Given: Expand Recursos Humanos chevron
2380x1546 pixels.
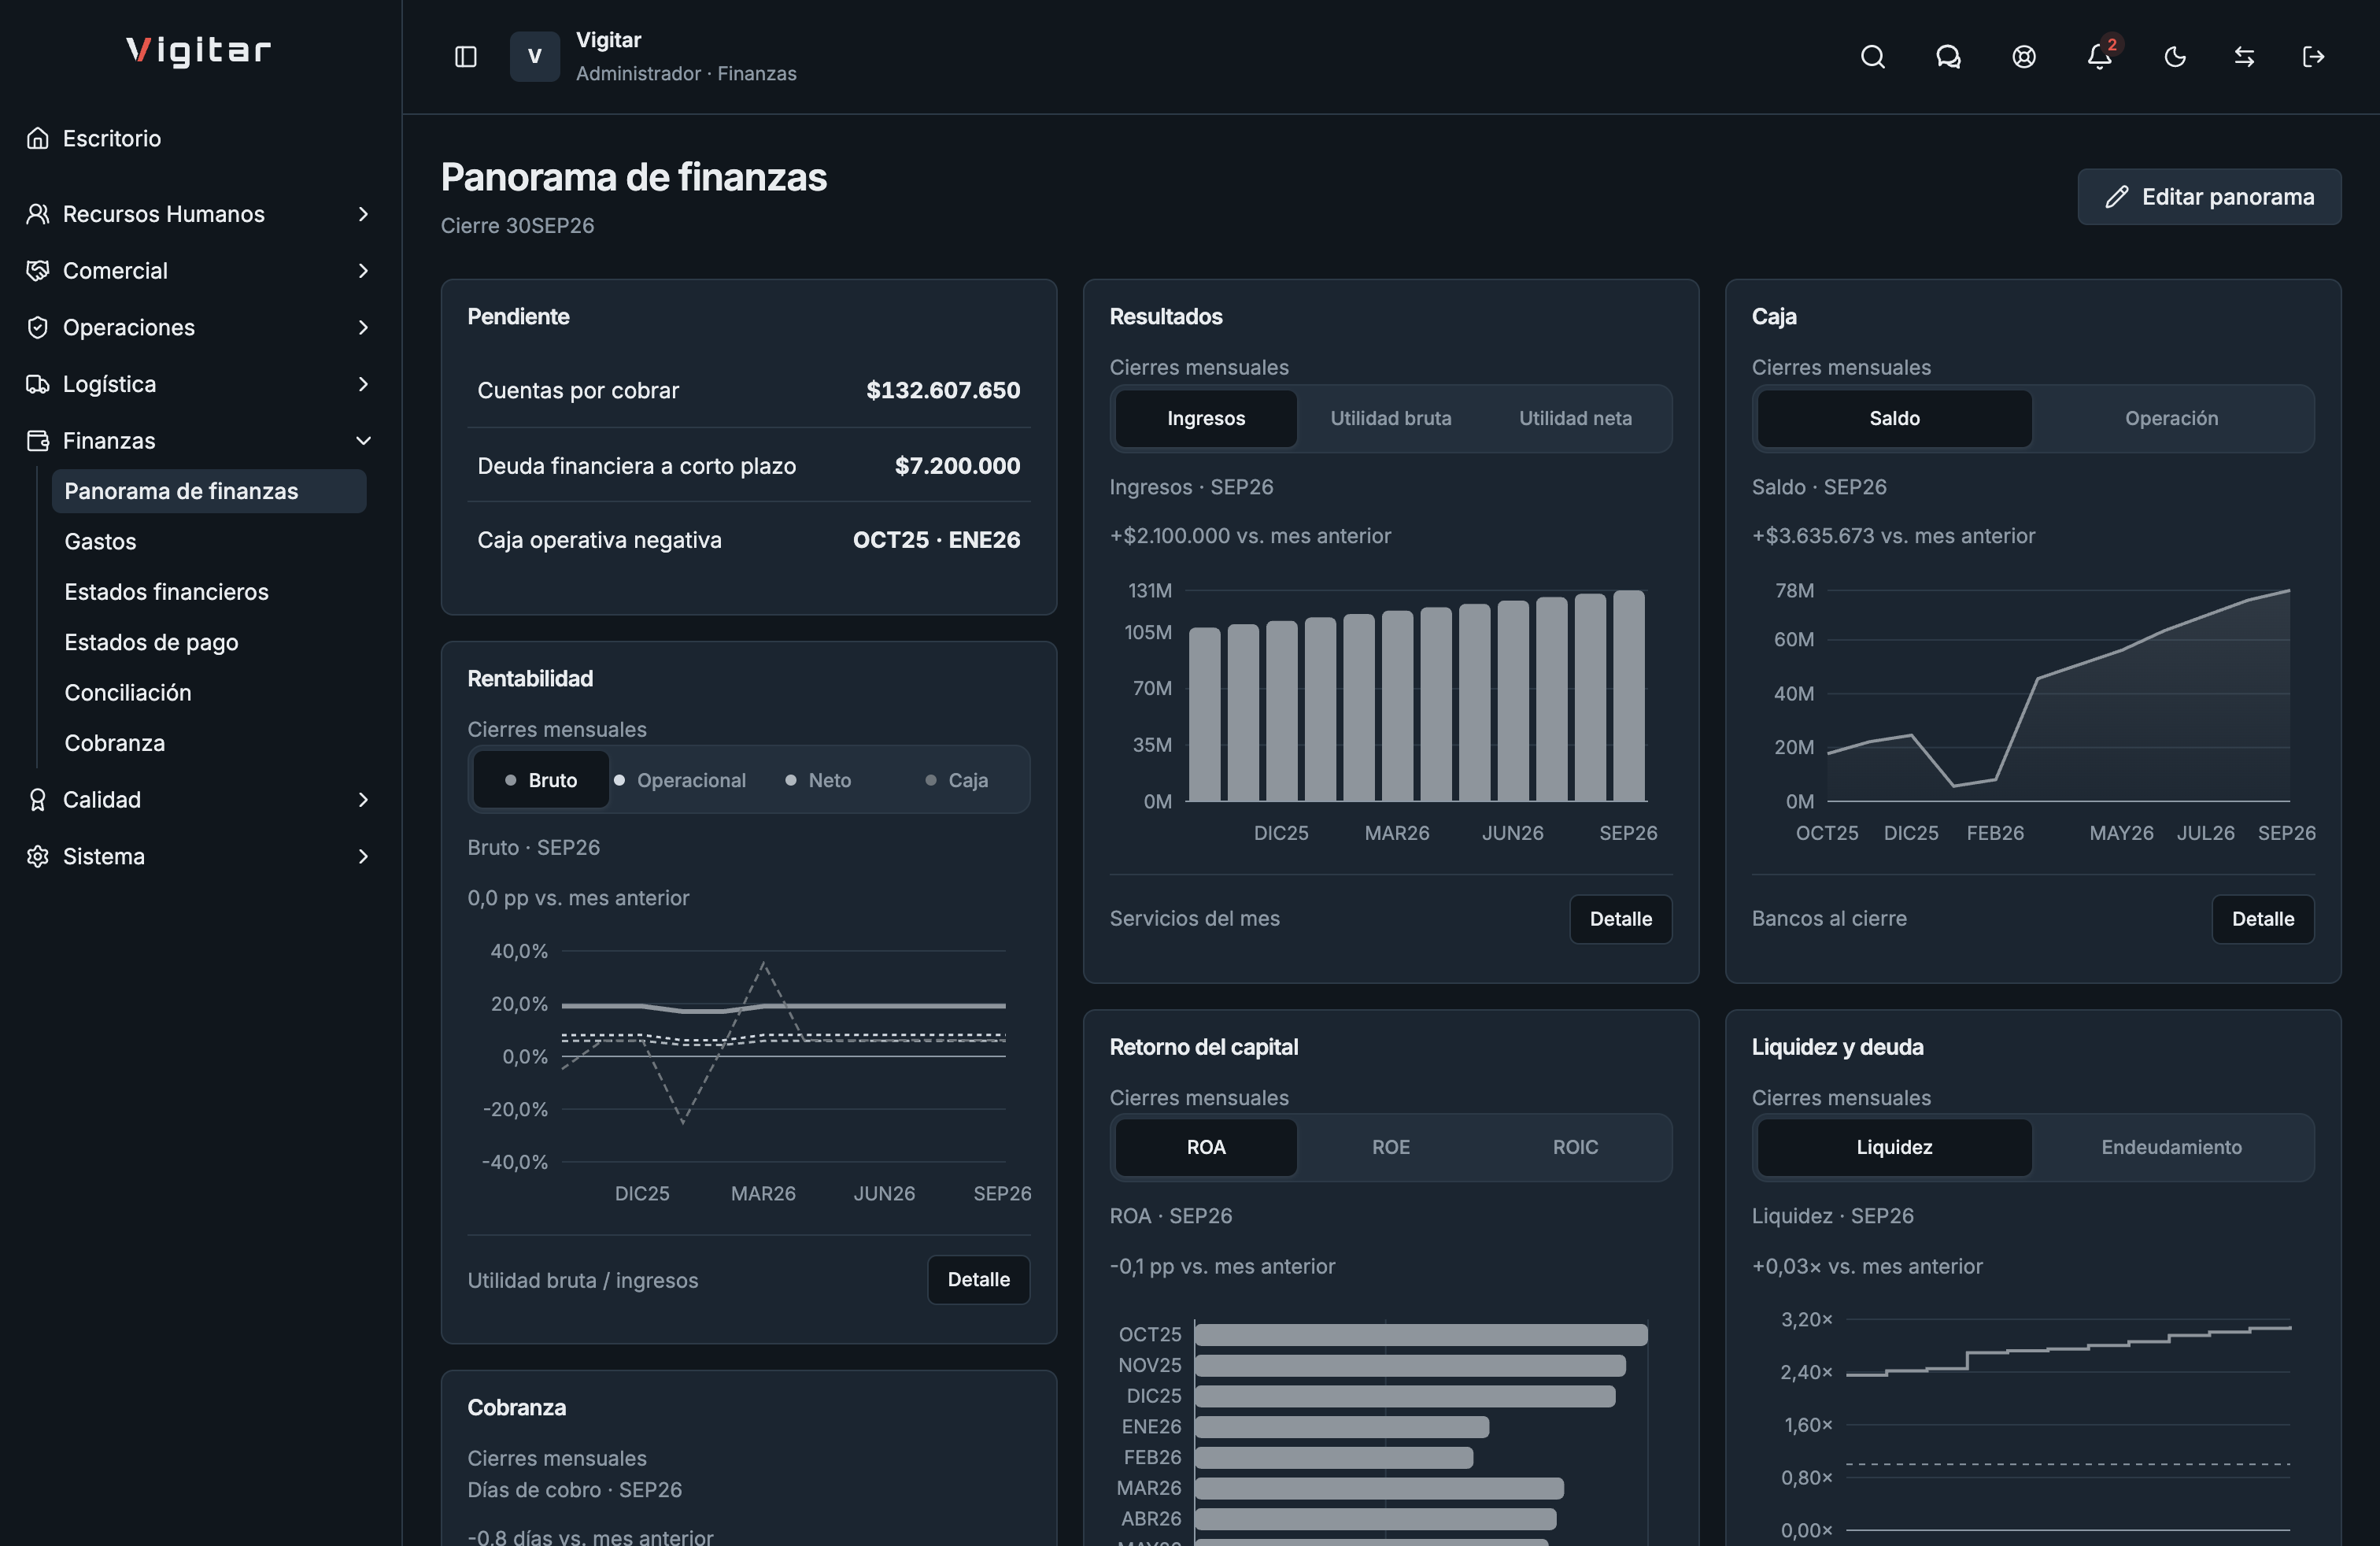Looking at the screenshot, I should point(363,214).
